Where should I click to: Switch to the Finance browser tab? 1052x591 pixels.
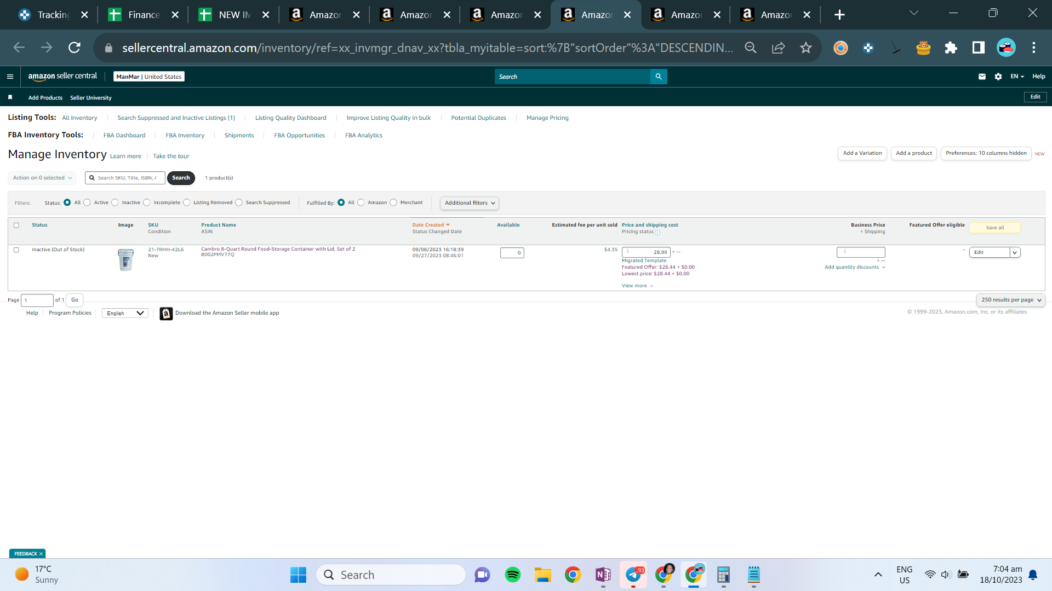coord(144,15)
